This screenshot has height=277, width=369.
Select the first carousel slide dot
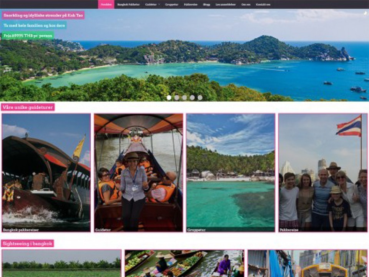click(x=169, y=98)
